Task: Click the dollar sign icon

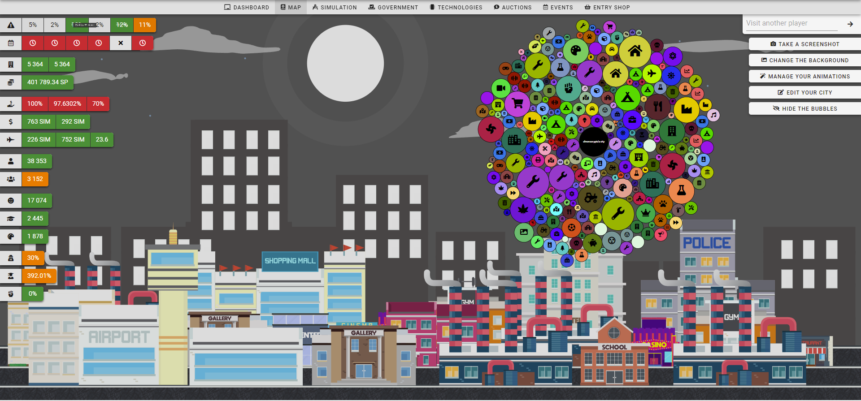Action: coord(11,122)
